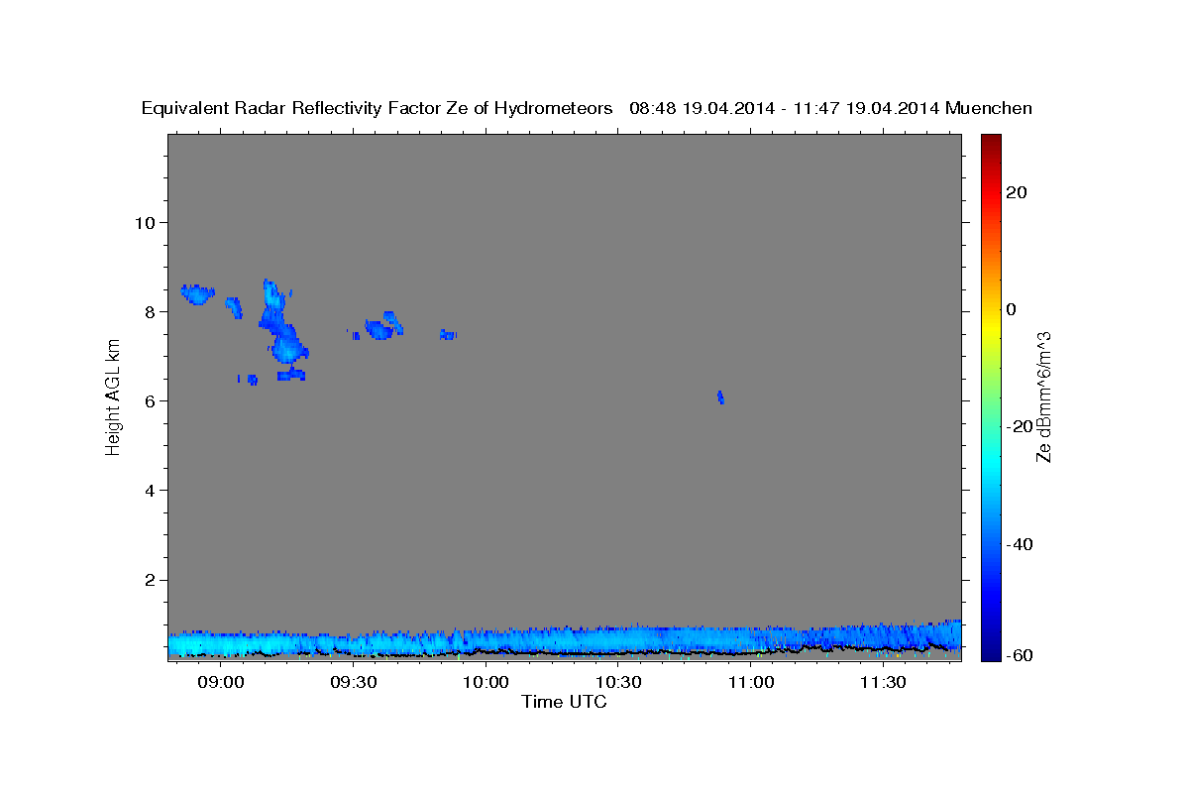1189x793 pixels.
Task: Click the height tick label 8
Action: click(149, 311)
